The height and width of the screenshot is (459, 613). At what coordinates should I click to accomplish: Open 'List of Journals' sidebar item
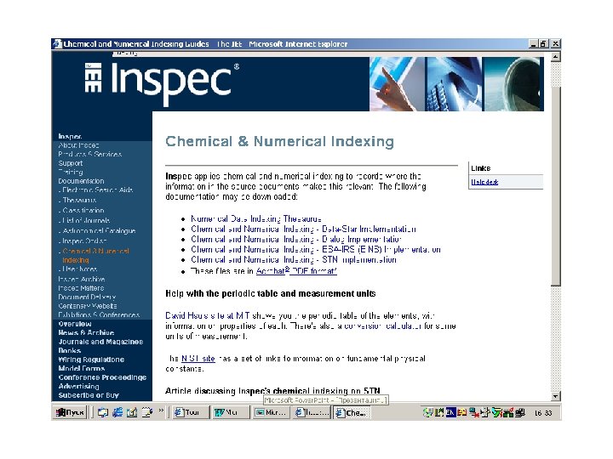84,220
